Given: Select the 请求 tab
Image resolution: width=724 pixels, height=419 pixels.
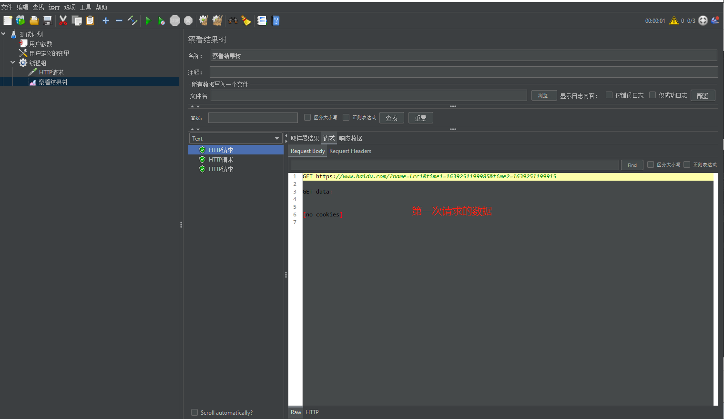Looking at the screenshot, I should 329,138.
